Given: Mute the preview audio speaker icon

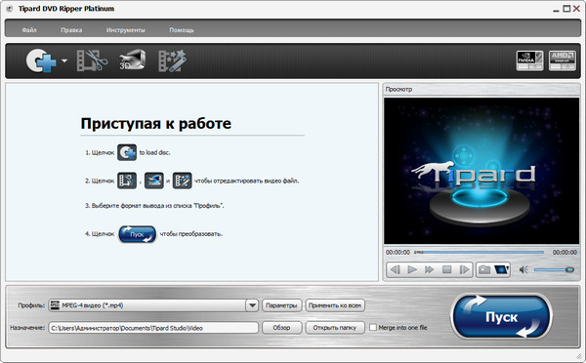Looking at the screenshot, I should coord(523,269).
